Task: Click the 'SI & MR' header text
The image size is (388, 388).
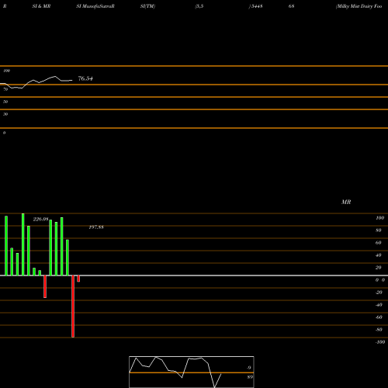Action: click(x=41, y=6)
